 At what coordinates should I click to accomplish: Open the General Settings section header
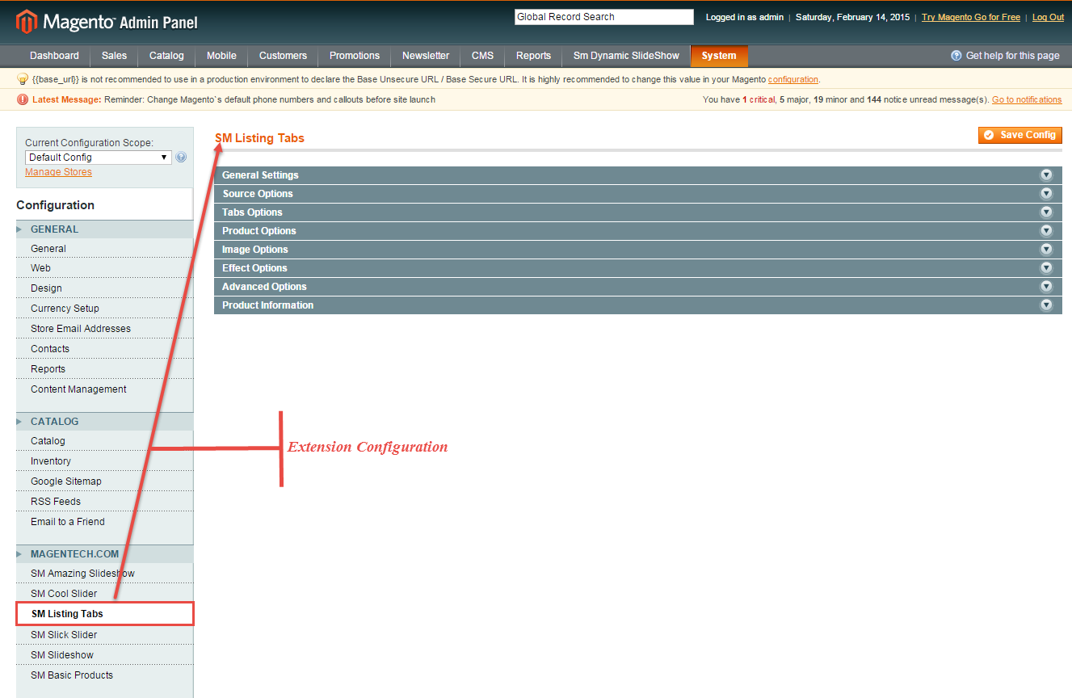pos(637,175)
